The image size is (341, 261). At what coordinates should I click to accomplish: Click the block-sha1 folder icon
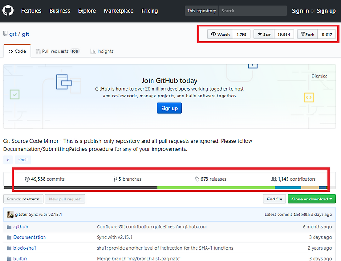(9, 248)
